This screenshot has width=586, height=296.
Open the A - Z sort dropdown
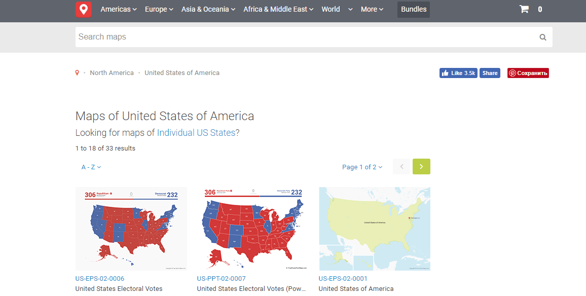point(91,167)
